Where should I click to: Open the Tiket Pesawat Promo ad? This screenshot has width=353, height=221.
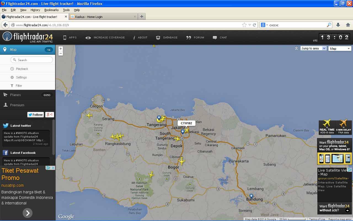[20, 174]
